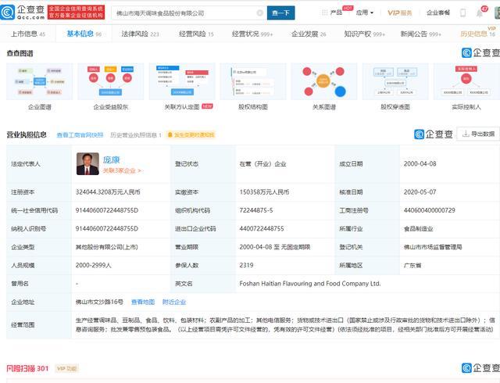Screen dimensions: 500x383
Task: Click 注册资本 value 324044.3208万元人民币
Action: click(x=108, y=192)
